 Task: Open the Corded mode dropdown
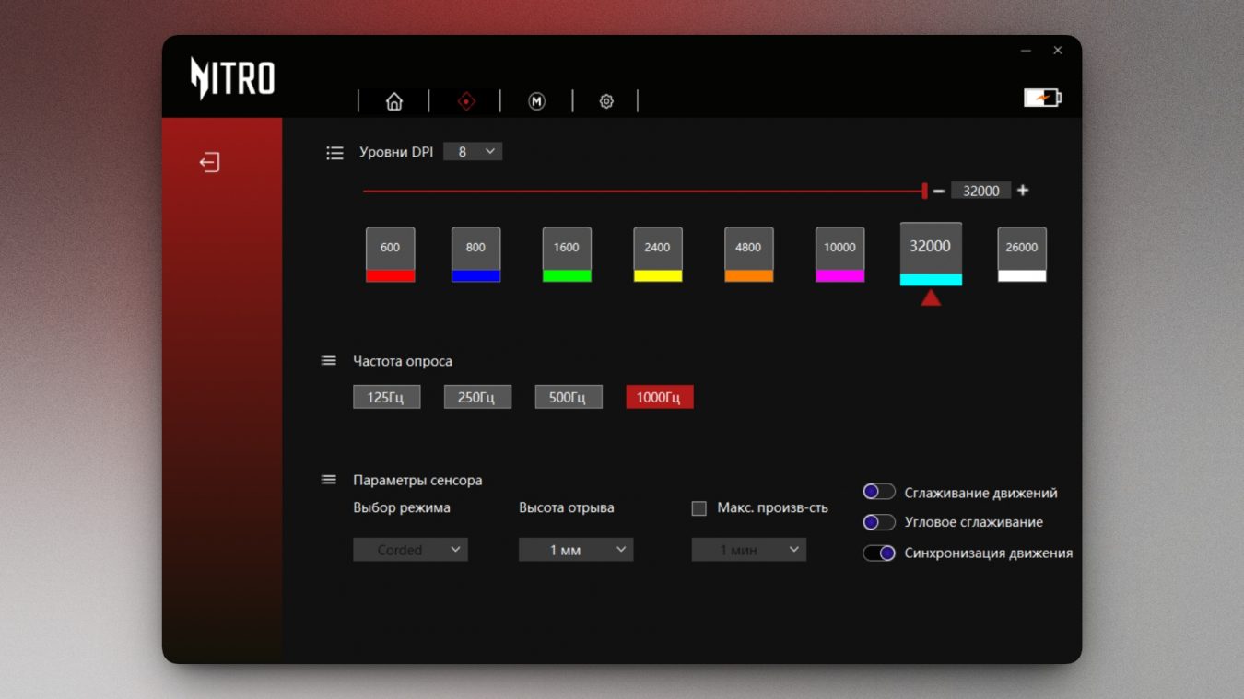410,550
